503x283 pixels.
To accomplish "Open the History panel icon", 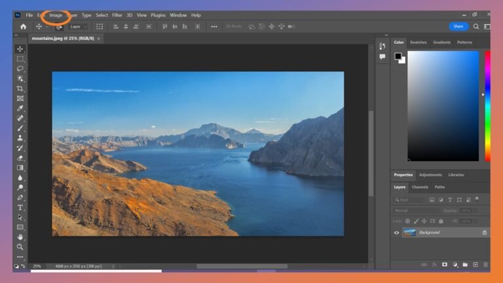I will [382, 47].
